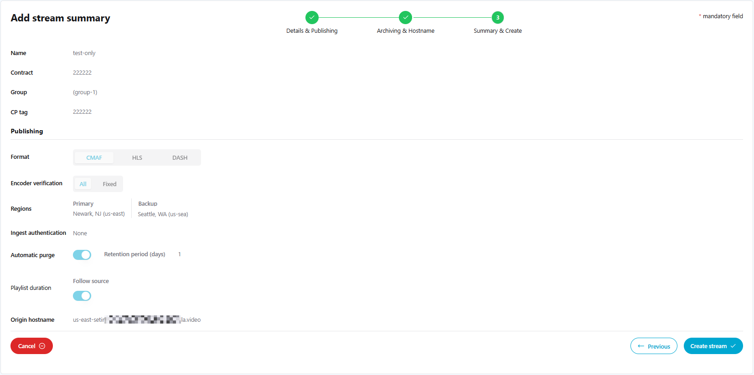
Task: Go to the Archiving & Hostname step label
Action: 405,31
